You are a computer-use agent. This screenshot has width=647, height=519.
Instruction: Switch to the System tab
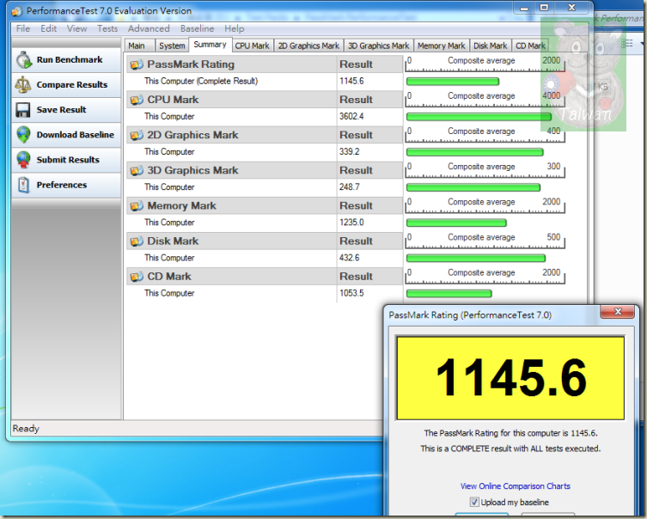172,46
